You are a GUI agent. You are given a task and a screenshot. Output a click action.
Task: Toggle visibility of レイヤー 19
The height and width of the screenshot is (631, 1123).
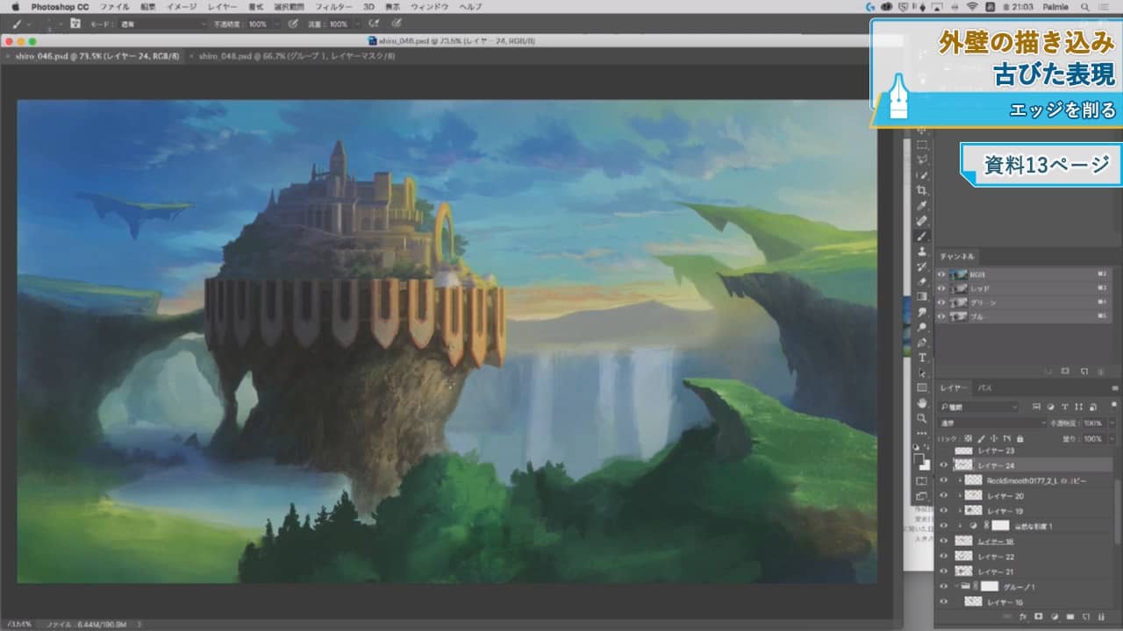click(944, 511)
